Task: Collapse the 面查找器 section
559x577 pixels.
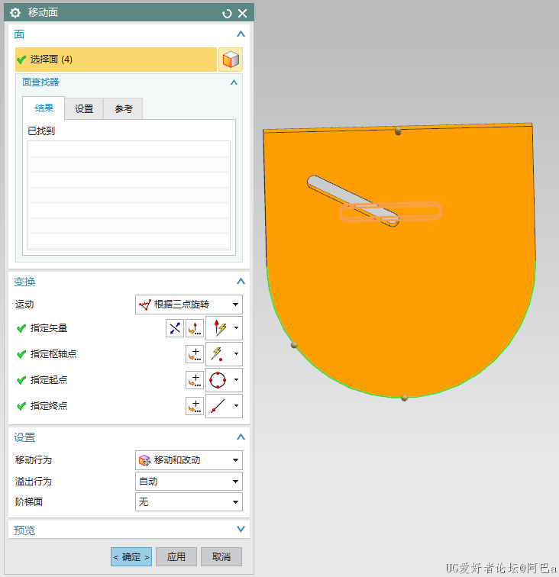Action: 234,82
